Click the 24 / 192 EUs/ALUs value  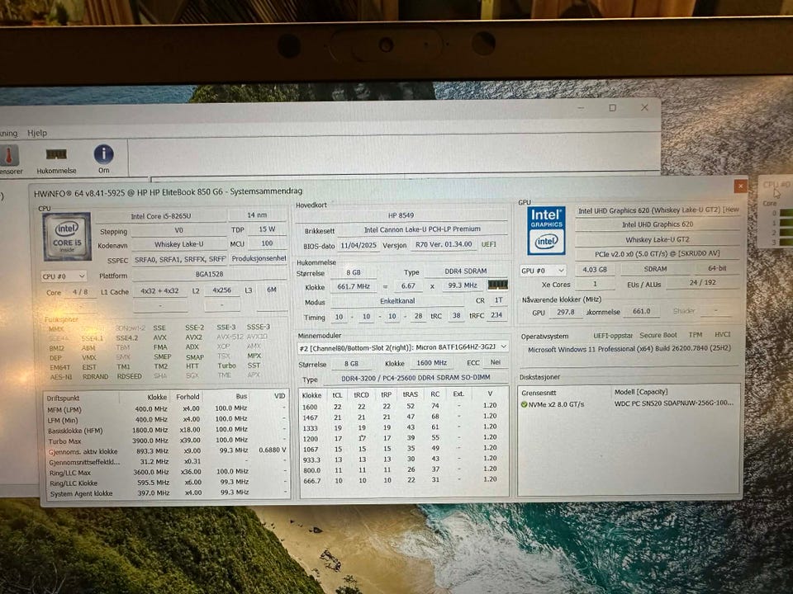point(703,283)
